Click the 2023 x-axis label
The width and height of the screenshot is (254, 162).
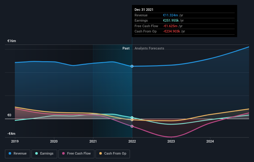171,142
